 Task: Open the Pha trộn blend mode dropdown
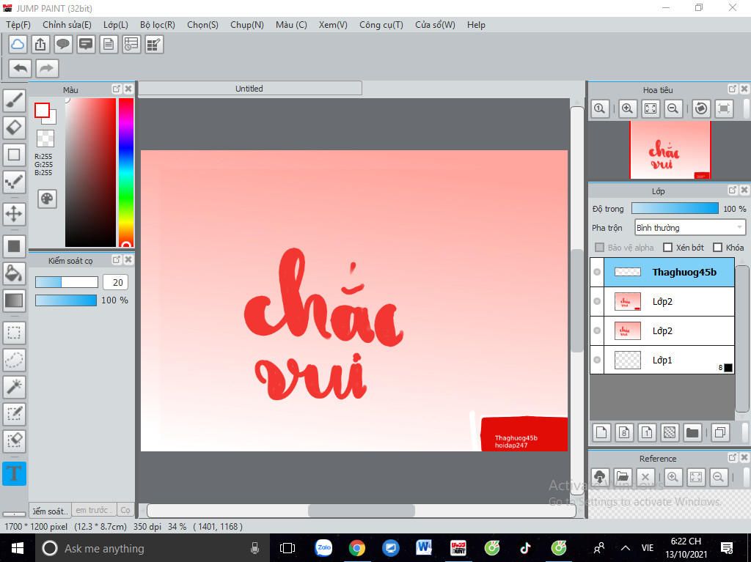688,227
